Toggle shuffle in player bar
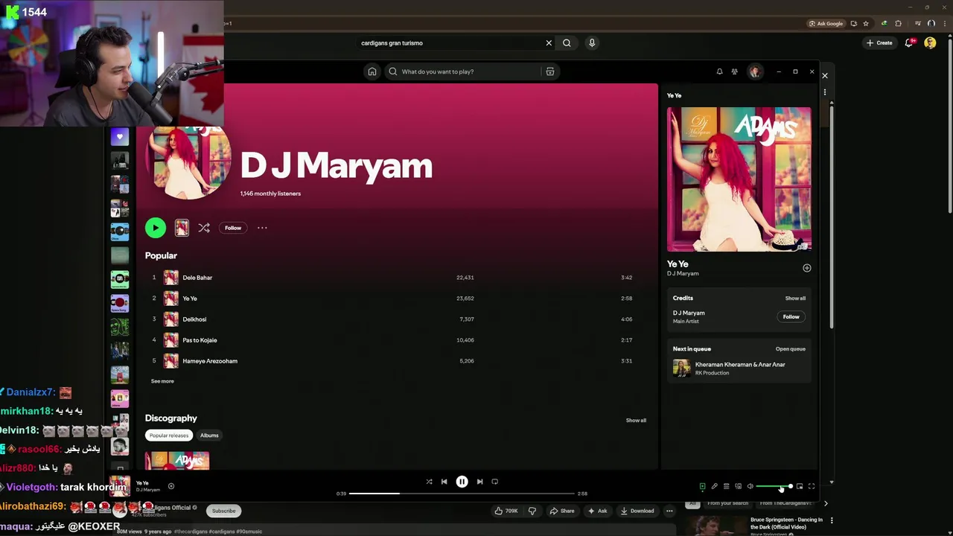 point(429,482)
